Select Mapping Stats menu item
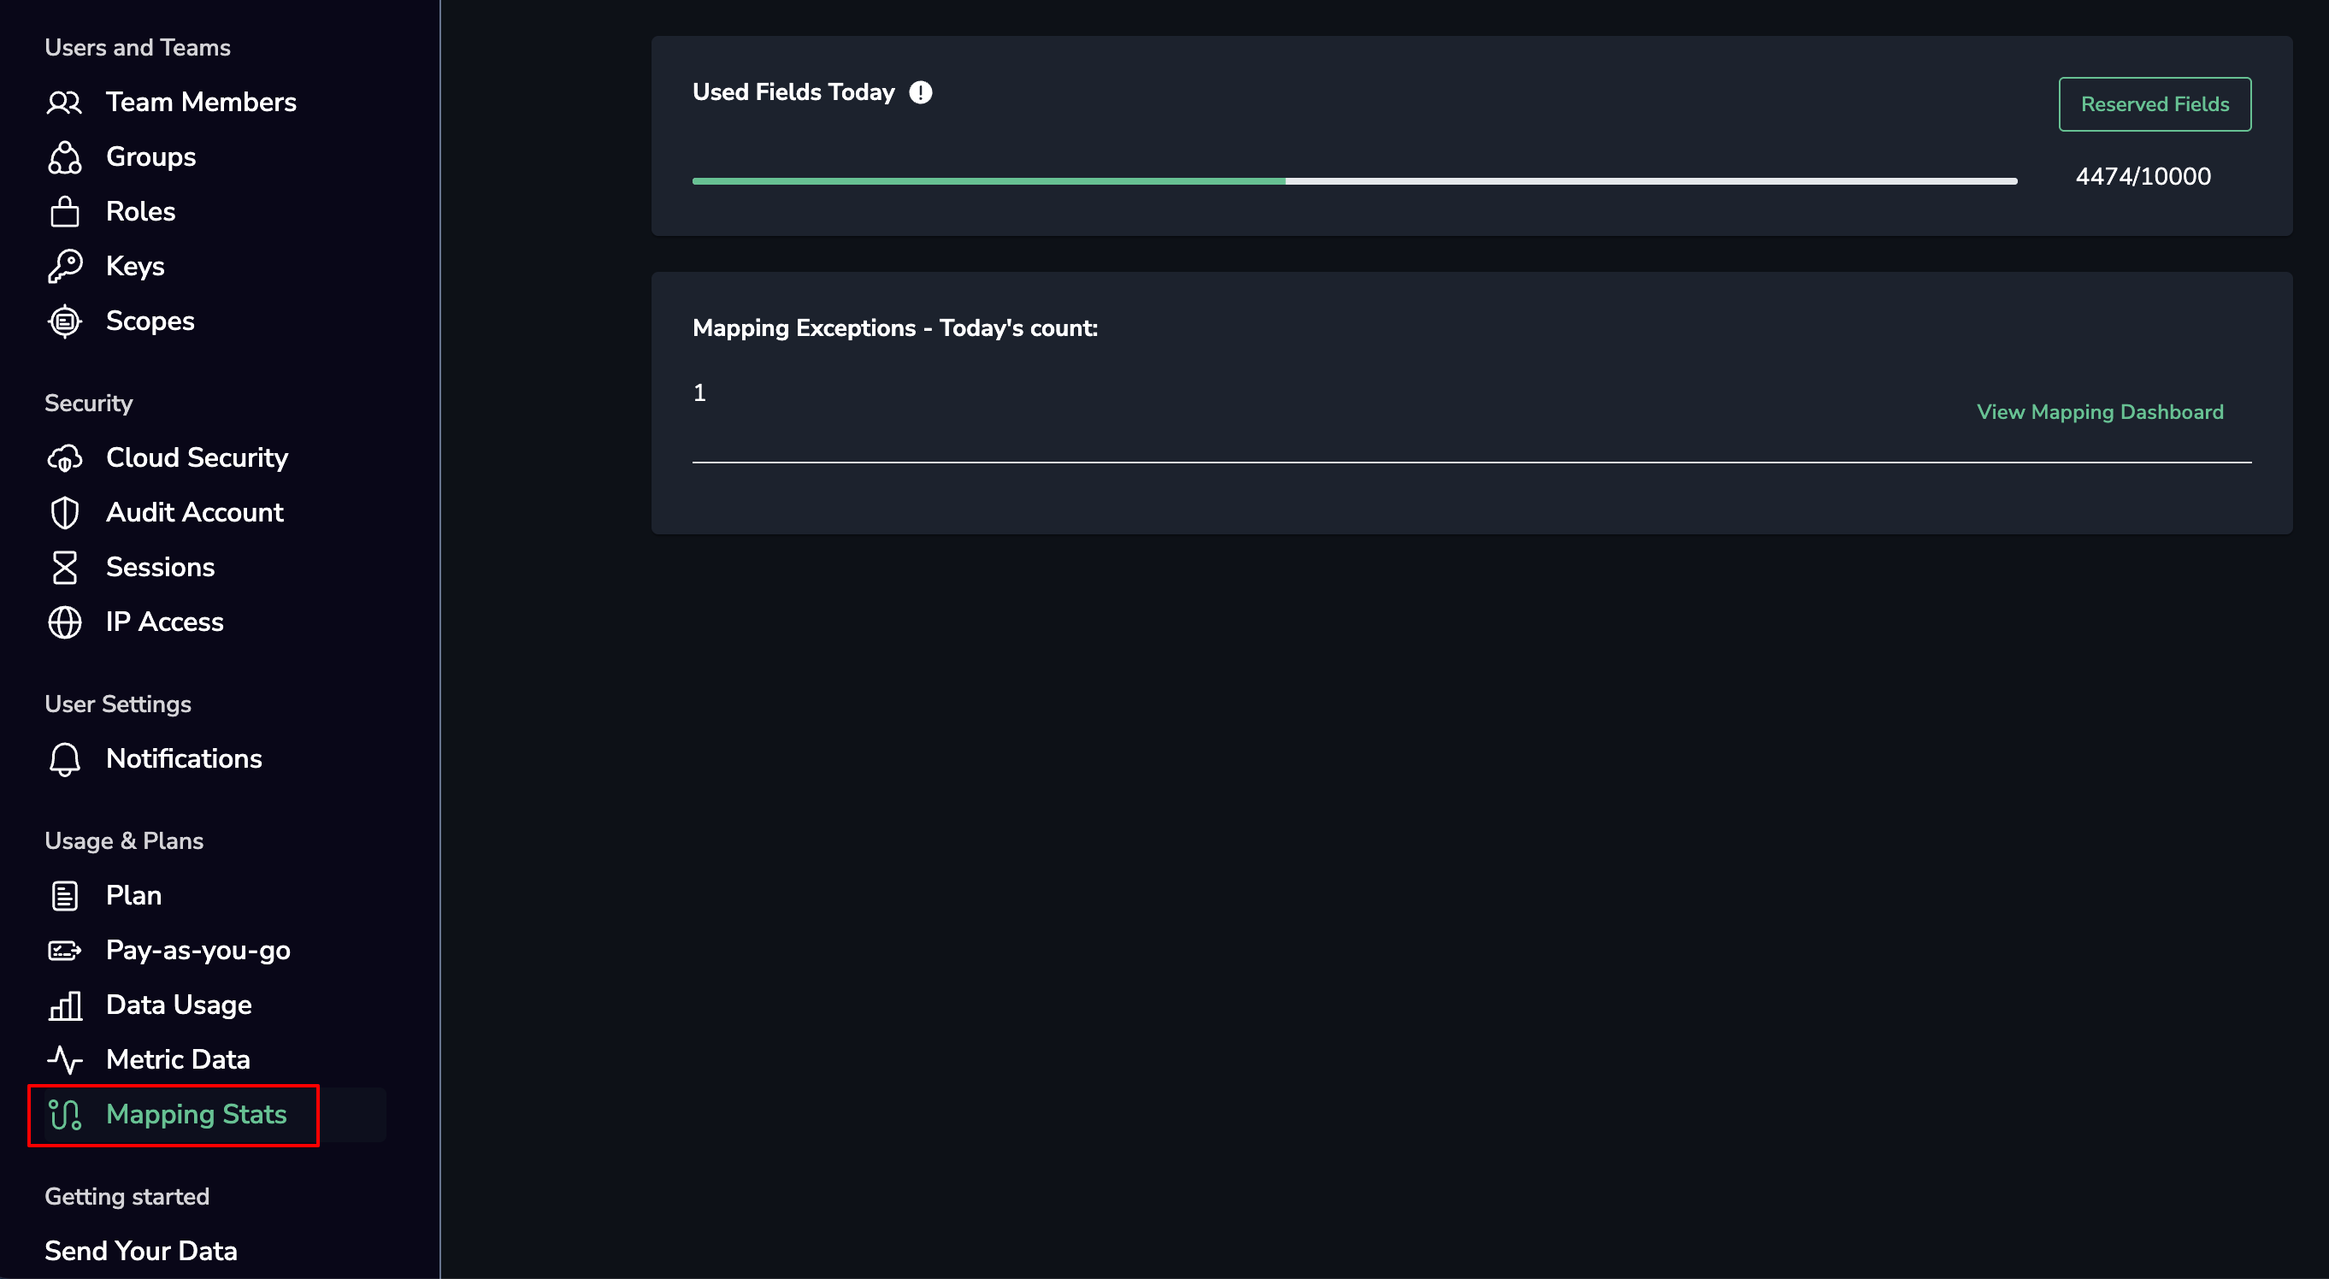The height and width of the screenshot is (1279, 2329). click(196, 1115)
